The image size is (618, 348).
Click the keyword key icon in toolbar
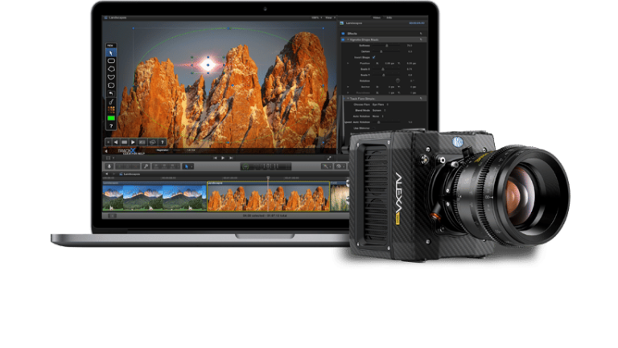click(146, 166)
